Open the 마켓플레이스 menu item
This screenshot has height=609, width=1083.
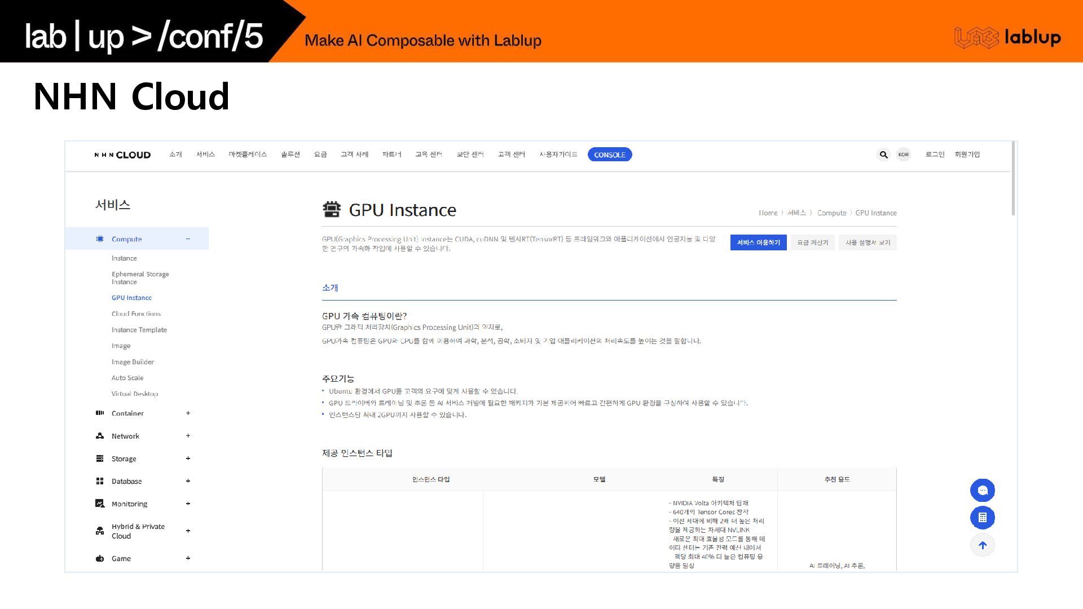[x=248, y=155]
